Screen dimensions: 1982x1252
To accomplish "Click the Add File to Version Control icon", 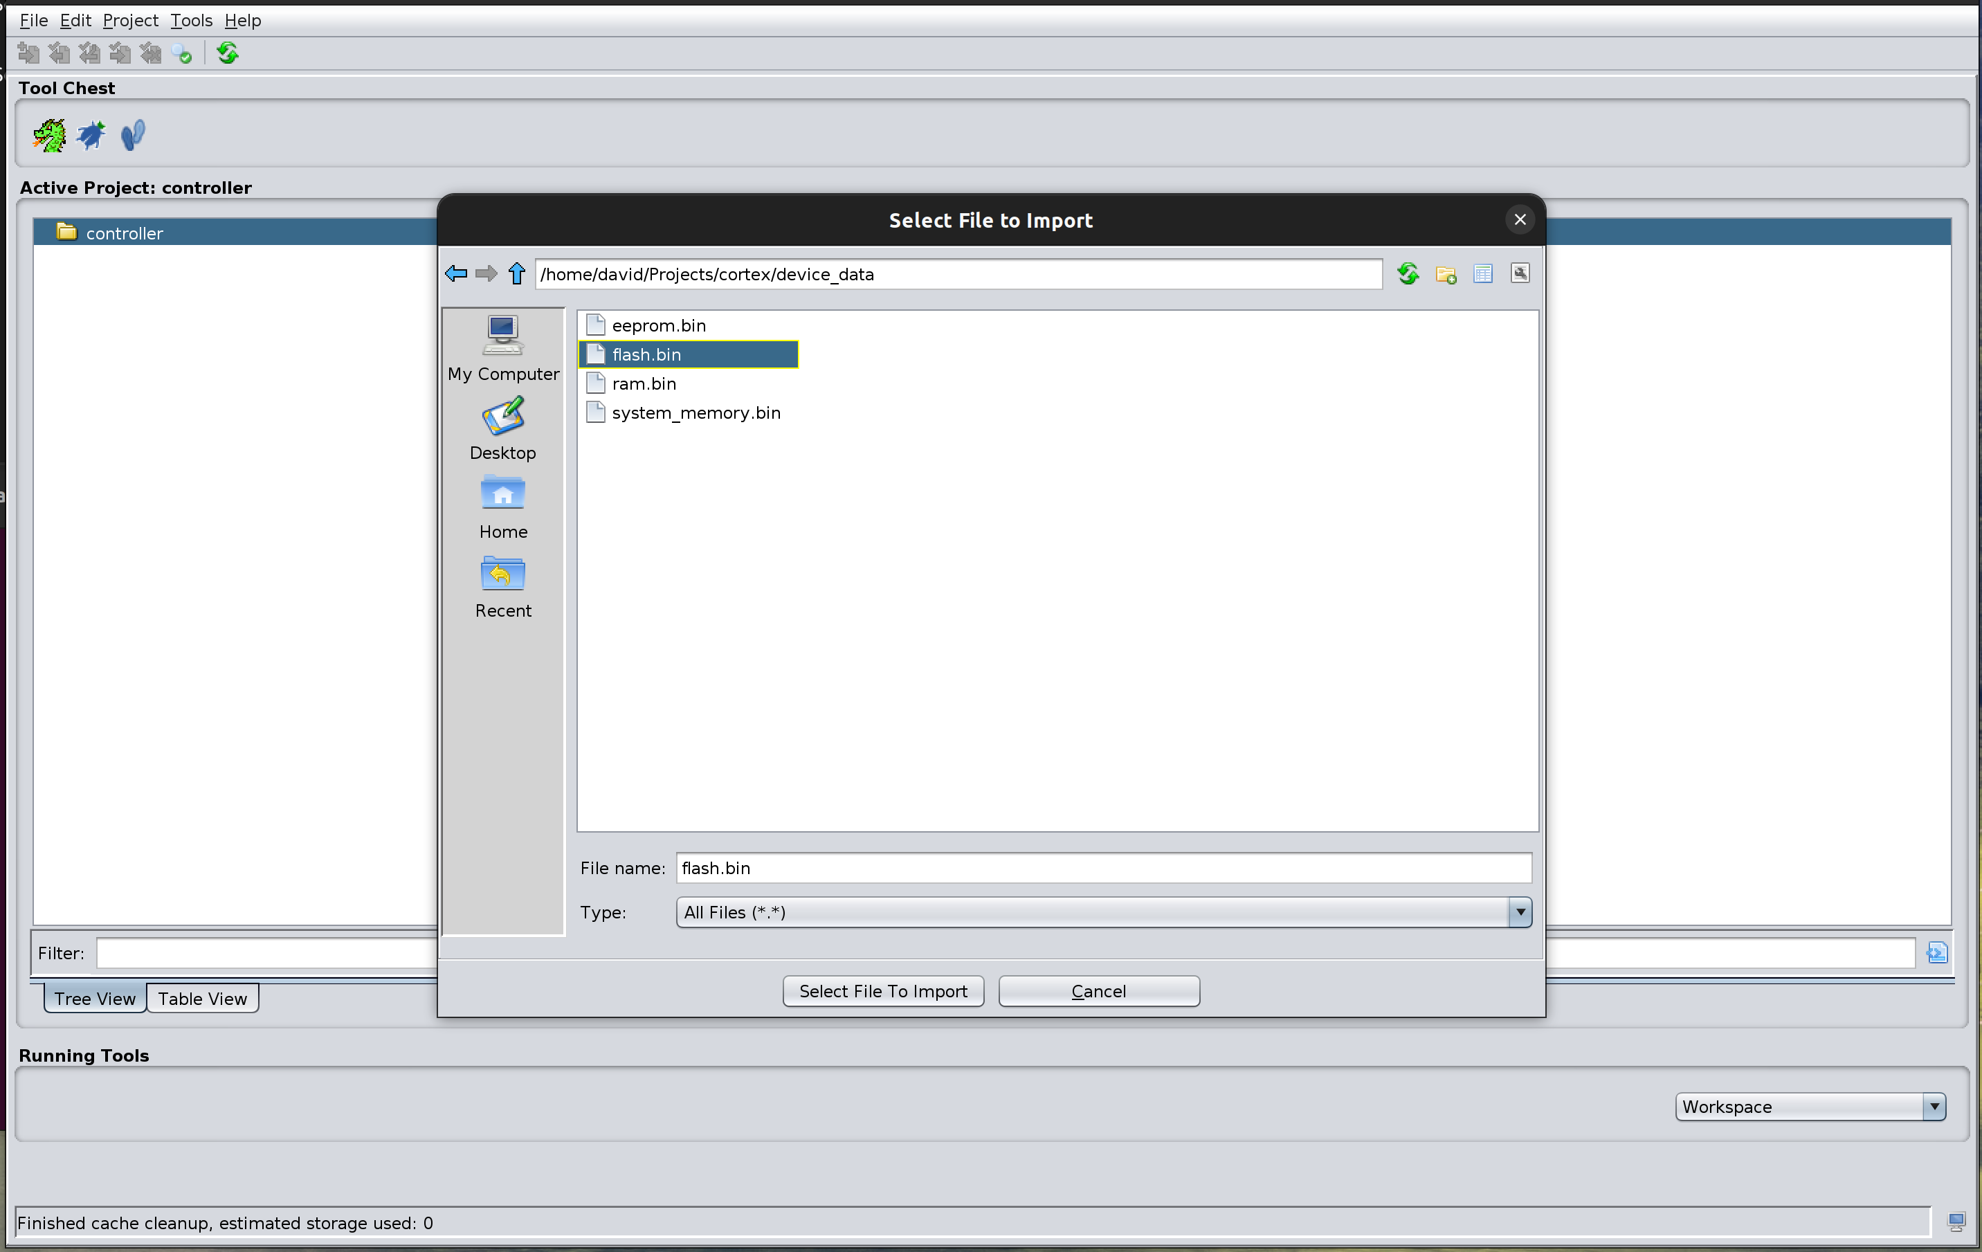I will (28, 53).
